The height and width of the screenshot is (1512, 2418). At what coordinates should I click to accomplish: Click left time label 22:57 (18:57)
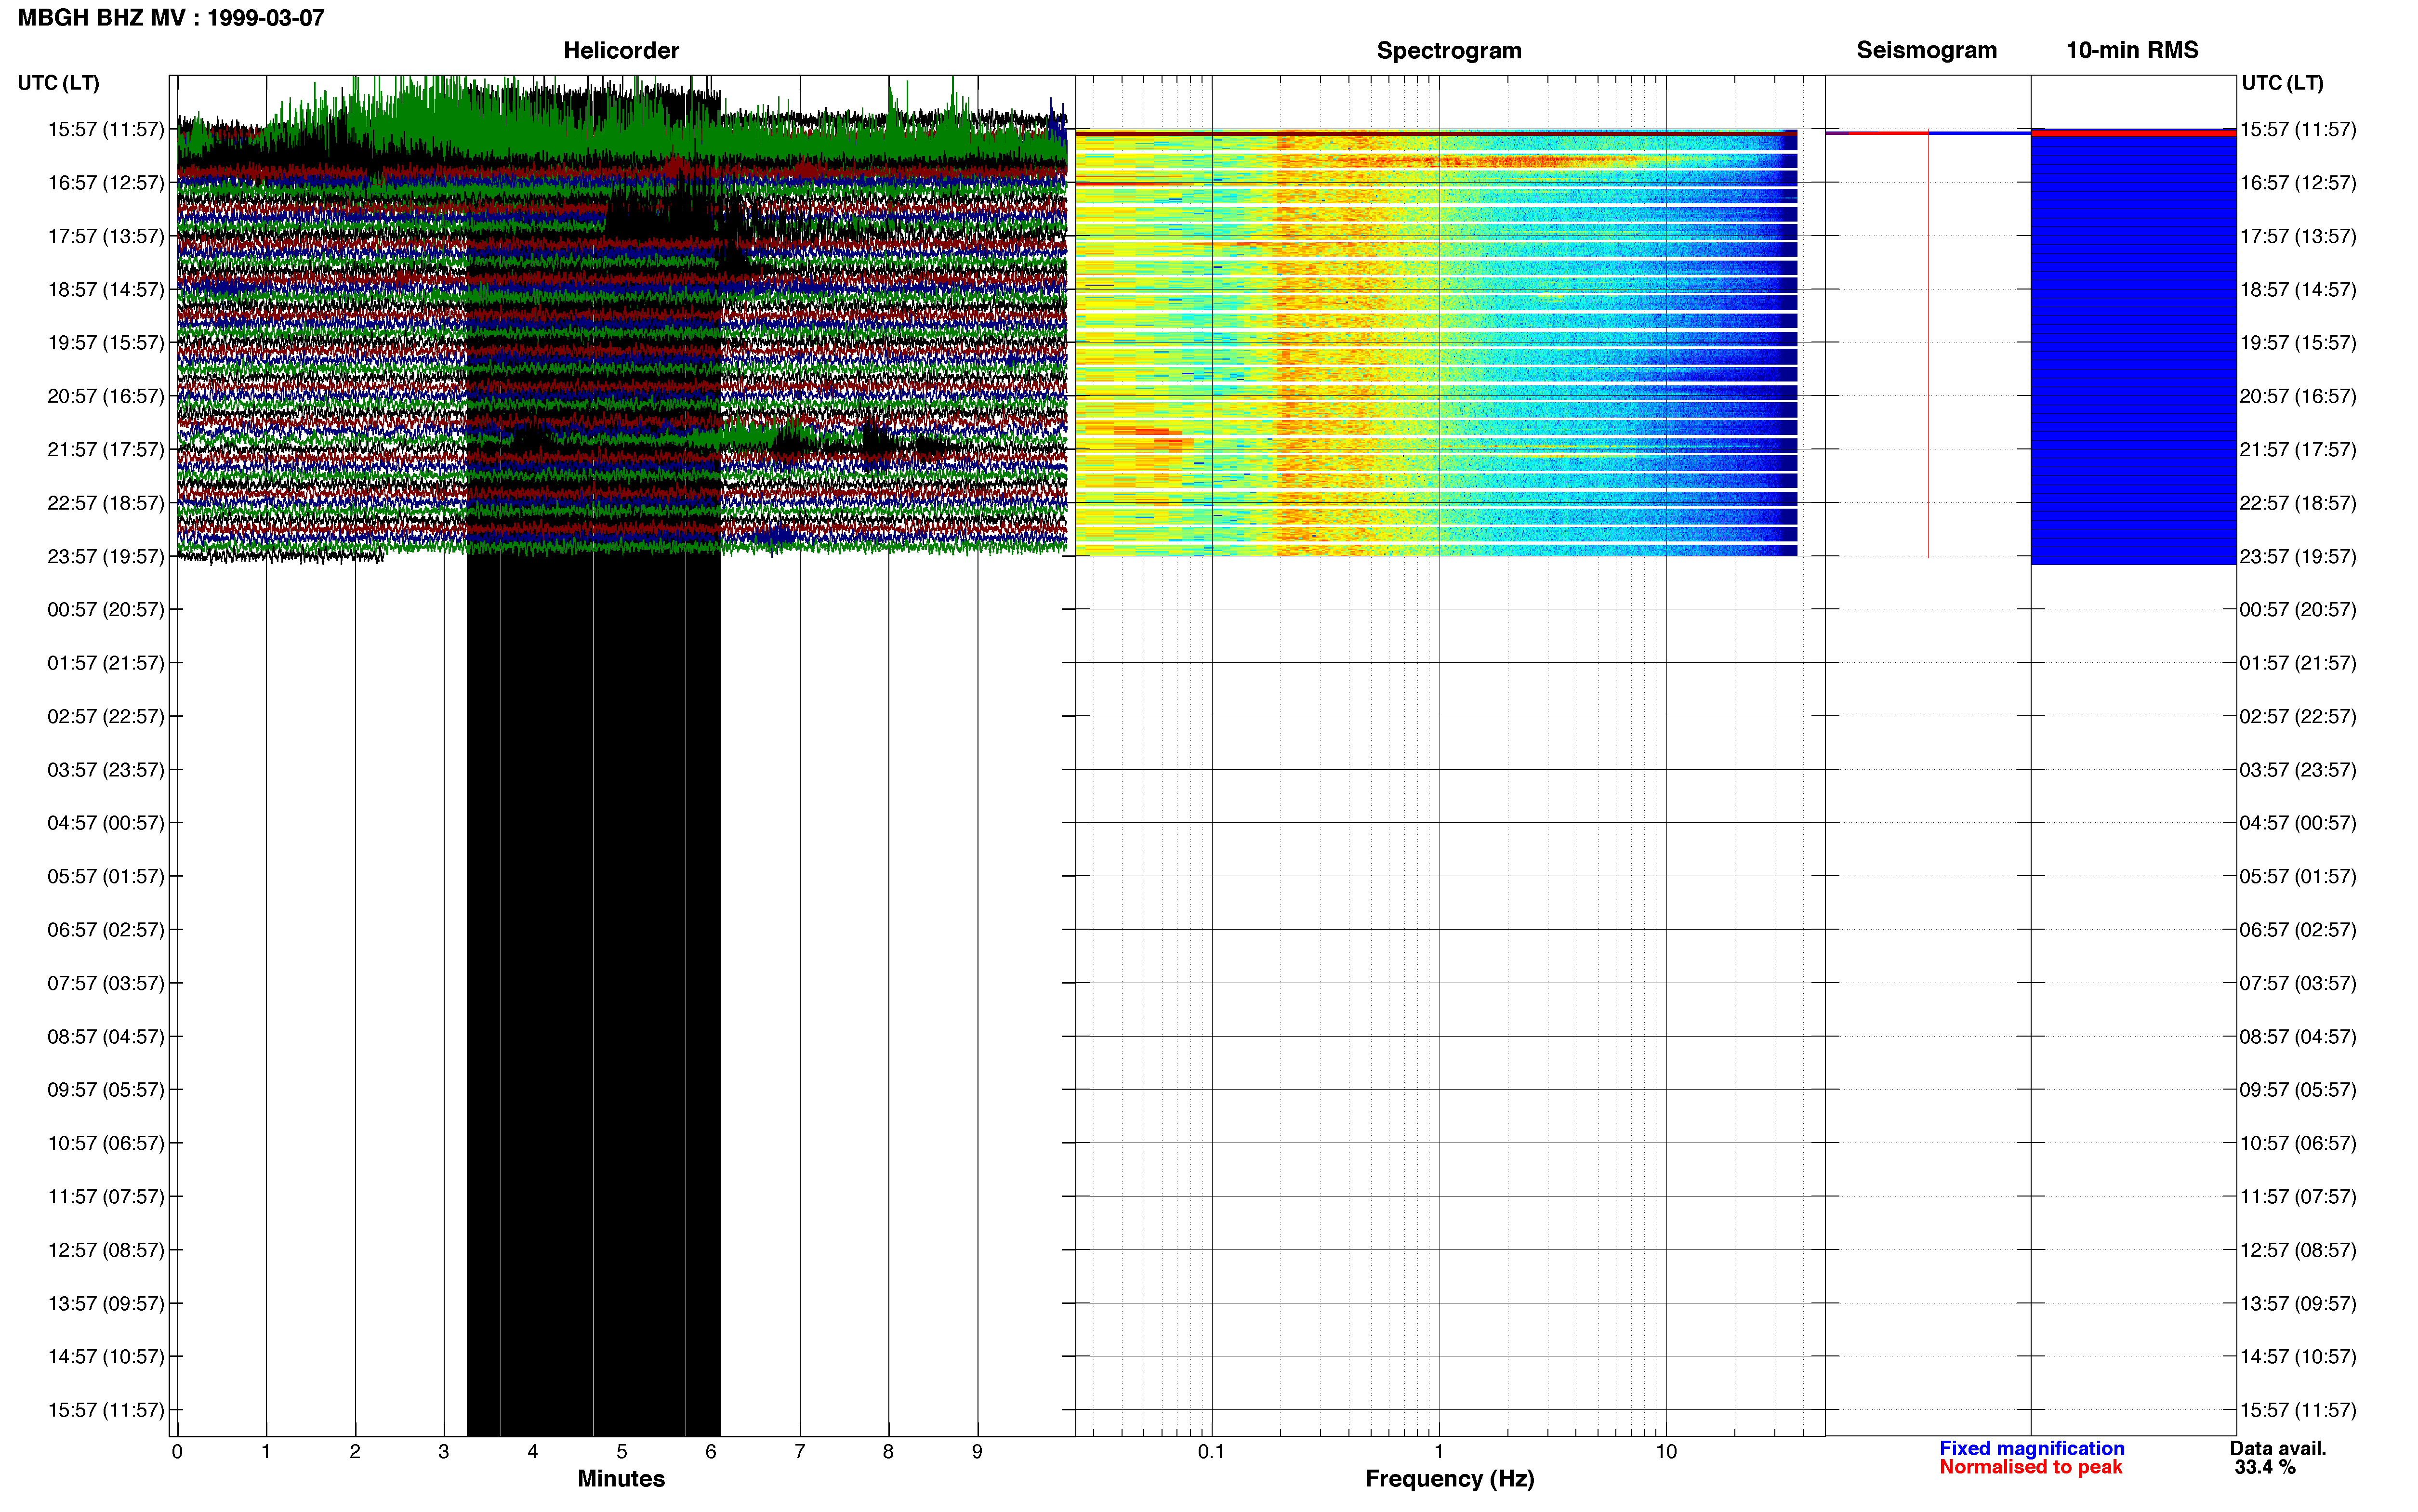[105, 502]
